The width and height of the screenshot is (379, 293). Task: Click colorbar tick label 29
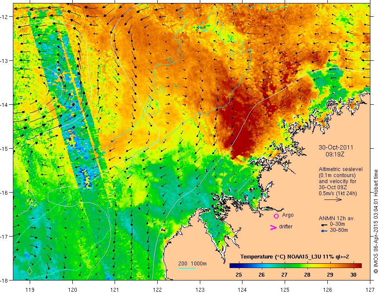point(330,274)
